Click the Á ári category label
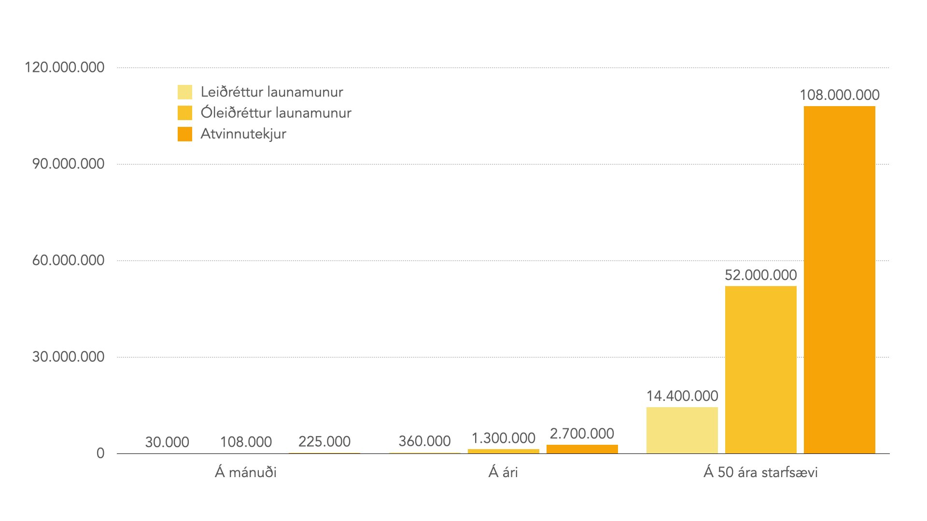This screenshot has width=927, height=521. (x=503, y=472)
